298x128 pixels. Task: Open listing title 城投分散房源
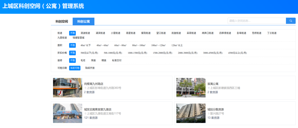(216, 109)
